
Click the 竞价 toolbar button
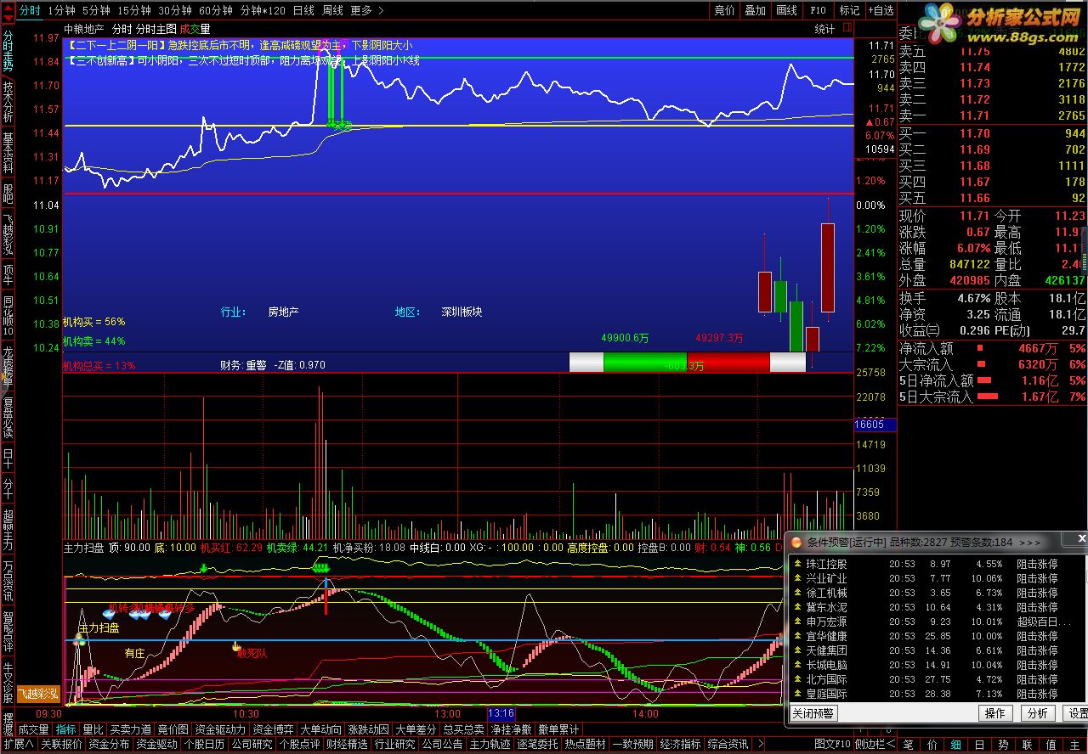[x=724, y=10]
